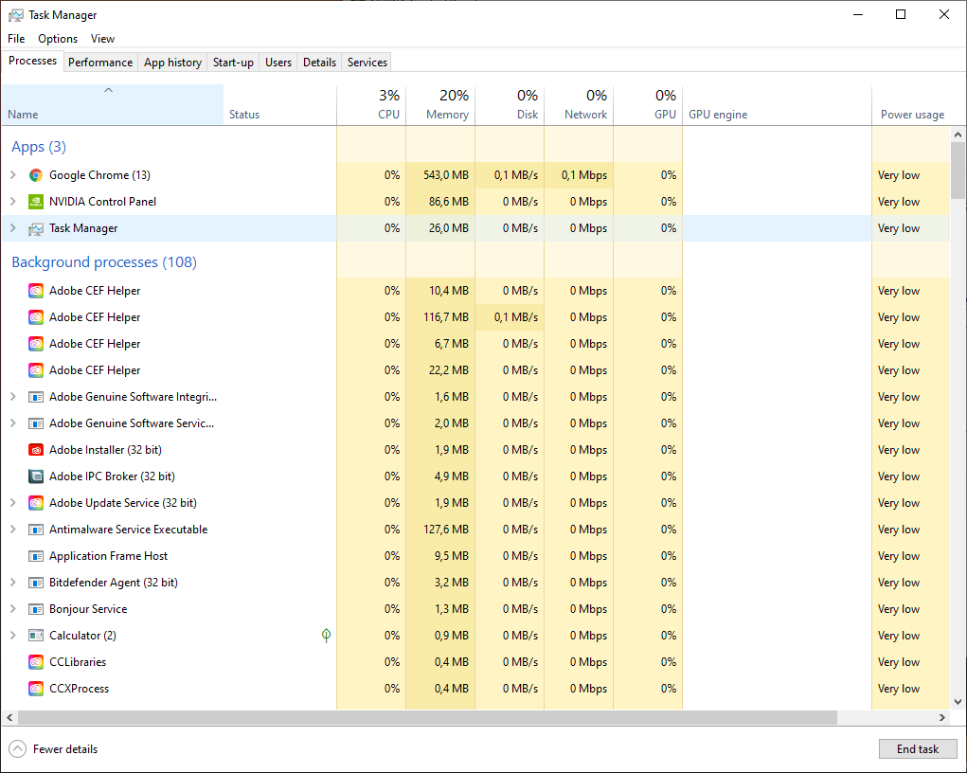Screen dimensions: 967x773
Task: Expand the Google Chrome process group
Action: 13,175
